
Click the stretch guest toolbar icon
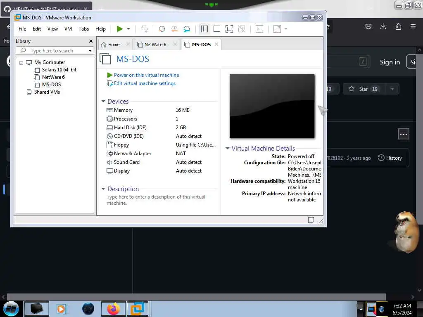pos(277,29)
